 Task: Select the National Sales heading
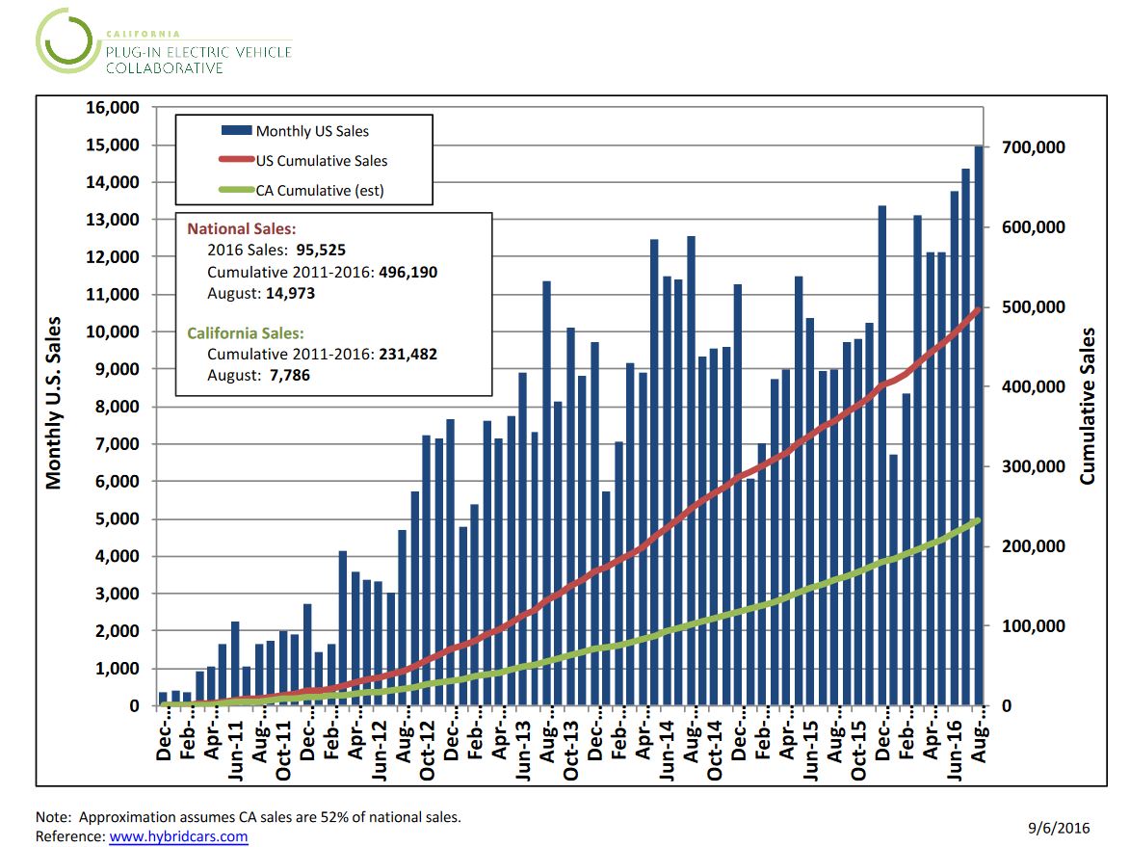coord(241,229)
